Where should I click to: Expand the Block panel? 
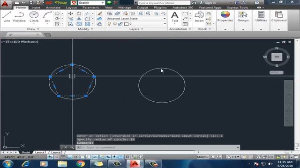[204, 29]
